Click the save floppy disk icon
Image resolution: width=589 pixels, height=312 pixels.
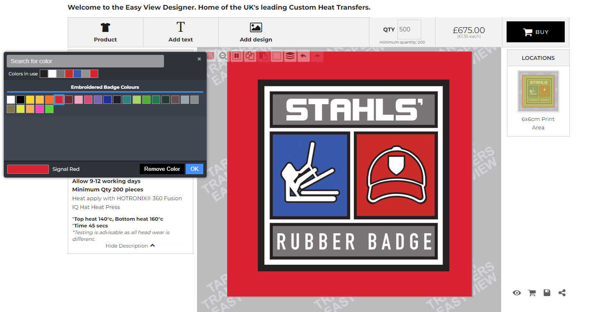[x=547, y=293]
